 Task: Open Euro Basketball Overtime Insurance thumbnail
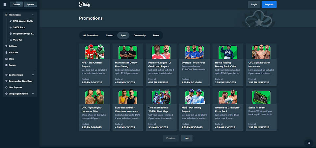tap(128, 97)
